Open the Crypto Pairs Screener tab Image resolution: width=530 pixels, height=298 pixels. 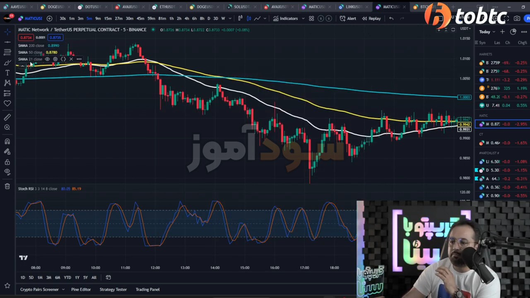[39, 289]
